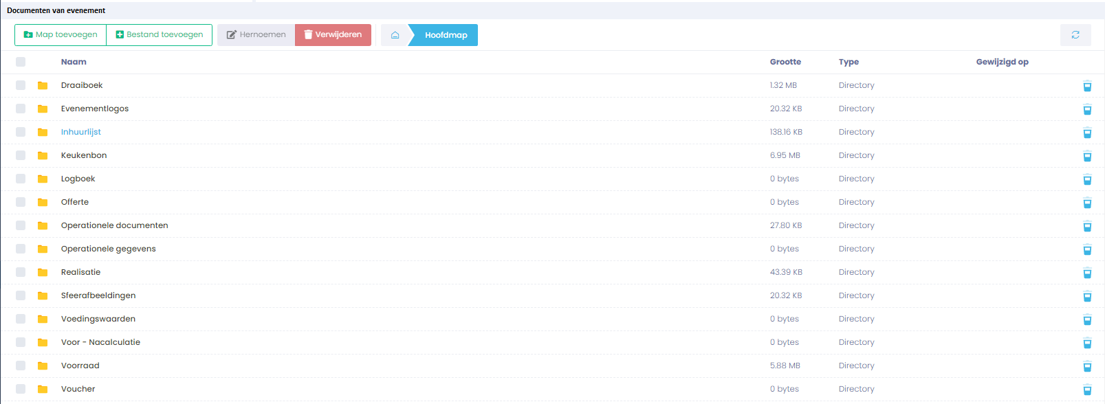Image resolution: width=1105 pixels, height=404 pixels.
Task: Click the Bestand toevoegen button
Action: pyautogui.click(x=160, y=35)
